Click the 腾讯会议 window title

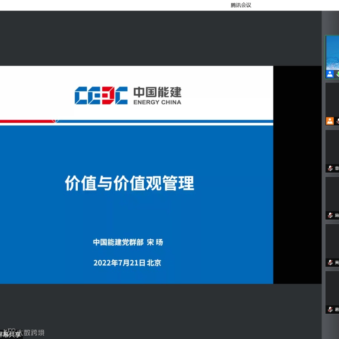click(x=241, y=5)
